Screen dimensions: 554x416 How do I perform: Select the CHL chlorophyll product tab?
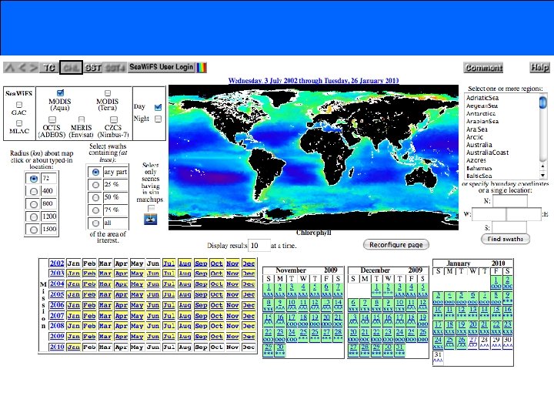[x=71, y=67]
